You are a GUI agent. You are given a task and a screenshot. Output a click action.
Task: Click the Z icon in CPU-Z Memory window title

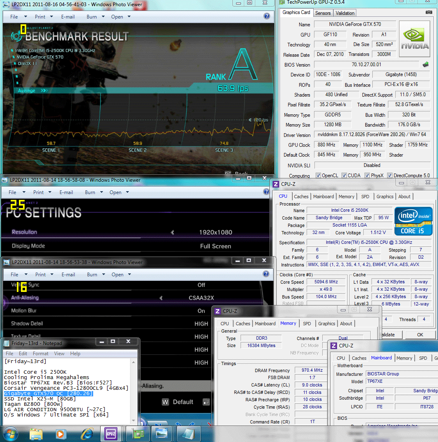[217, 311]
